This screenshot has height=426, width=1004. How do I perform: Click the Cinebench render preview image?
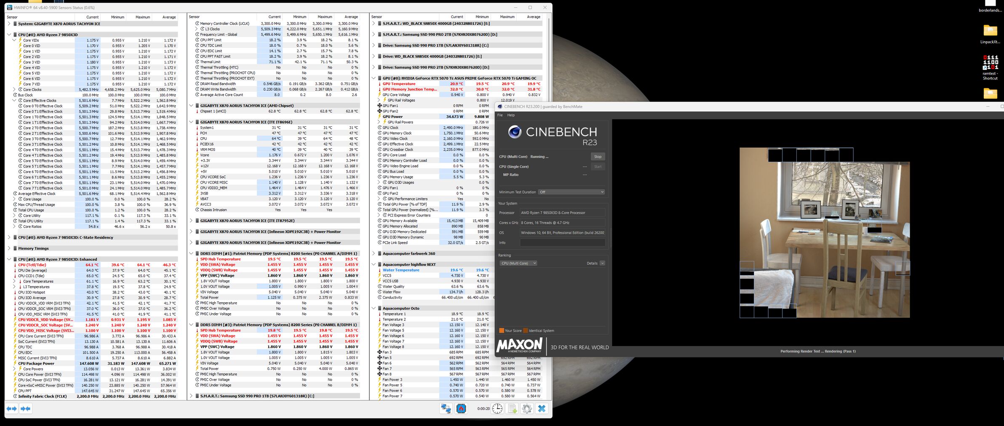(825, 232)
